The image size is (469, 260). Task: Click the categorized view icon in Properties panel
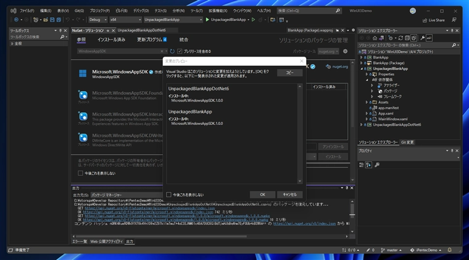tap(362, 165)
